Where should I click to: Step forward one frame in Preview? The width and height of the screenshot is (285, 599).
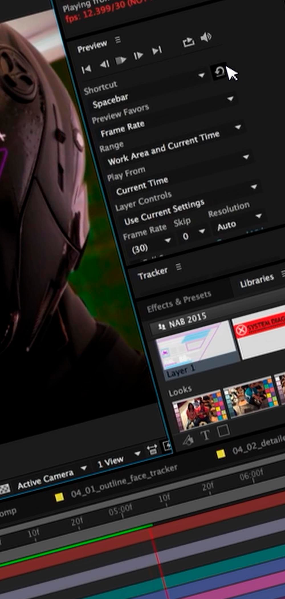pos(138,56)
